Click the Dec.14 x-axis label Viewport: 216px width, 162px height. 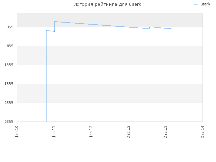(x=202, y=132)
